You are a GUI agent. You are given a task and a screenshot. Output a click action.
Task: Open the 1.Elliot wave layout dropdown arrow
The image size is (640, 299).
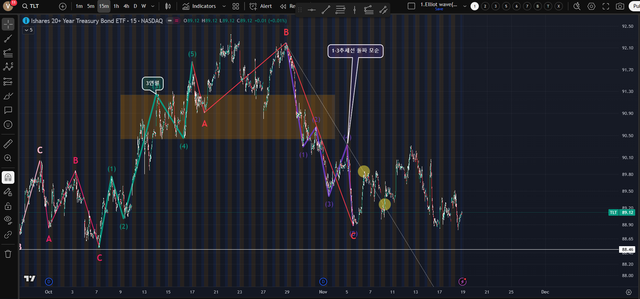(465, 6)
